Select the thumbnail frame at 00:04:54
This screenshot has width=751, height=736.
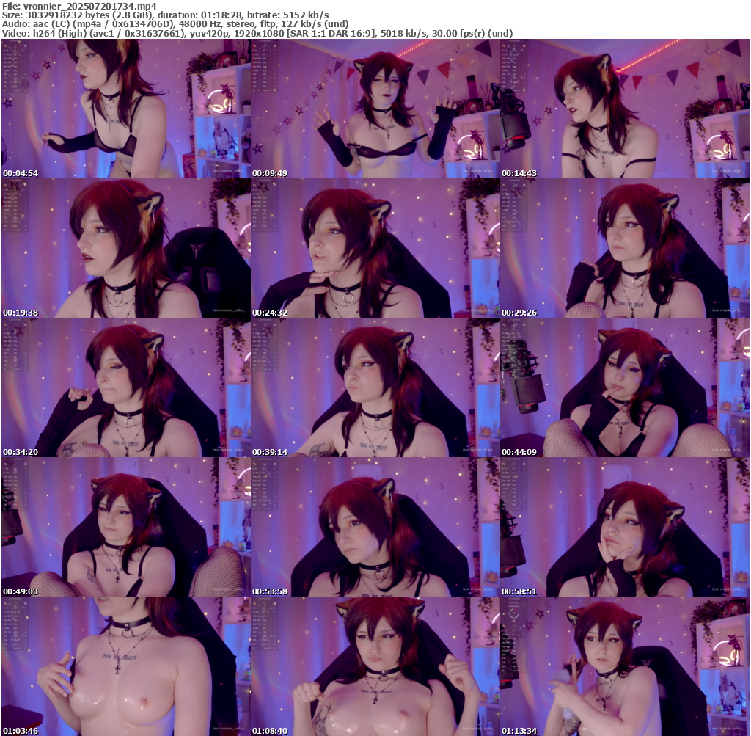(126, 109)
